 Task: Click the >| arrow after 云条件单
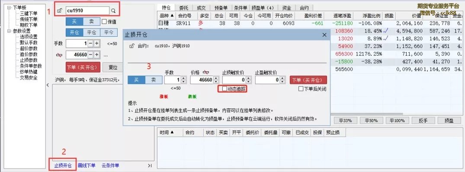150,166
